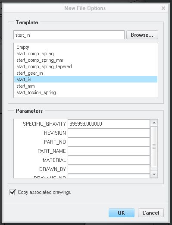Click the Browse... button
The width and height of the screenshot is (172, 225).
click(x=142, y=35)
